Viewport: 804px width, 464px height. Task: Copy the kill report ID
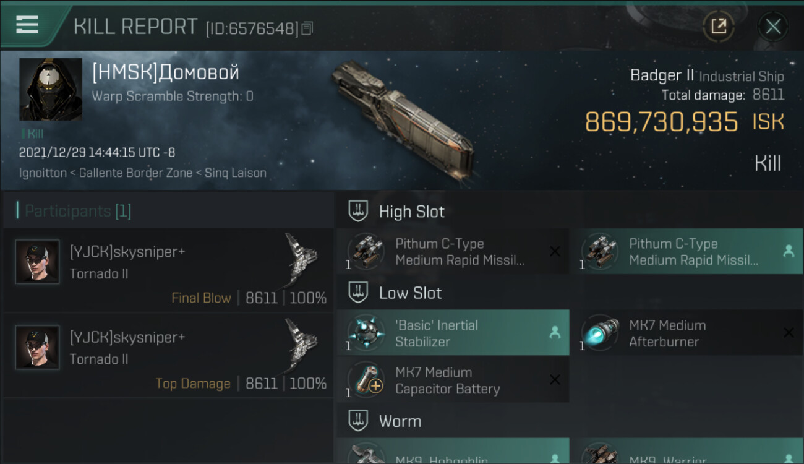tap(307, 28)
